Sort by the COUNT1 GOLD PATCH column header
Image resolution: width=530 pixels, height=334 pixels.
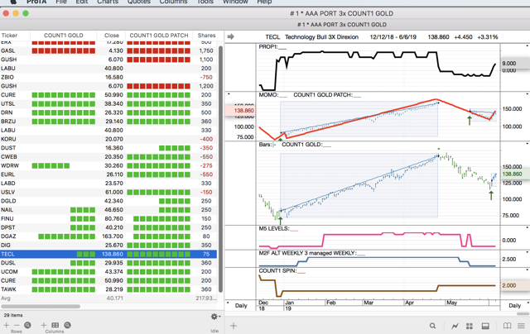coord(159,36)
